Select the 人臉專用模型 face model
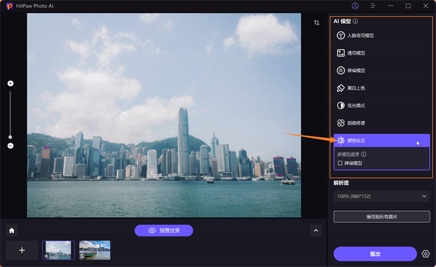This screenshot has width=436, height=267. click(381, 35)
